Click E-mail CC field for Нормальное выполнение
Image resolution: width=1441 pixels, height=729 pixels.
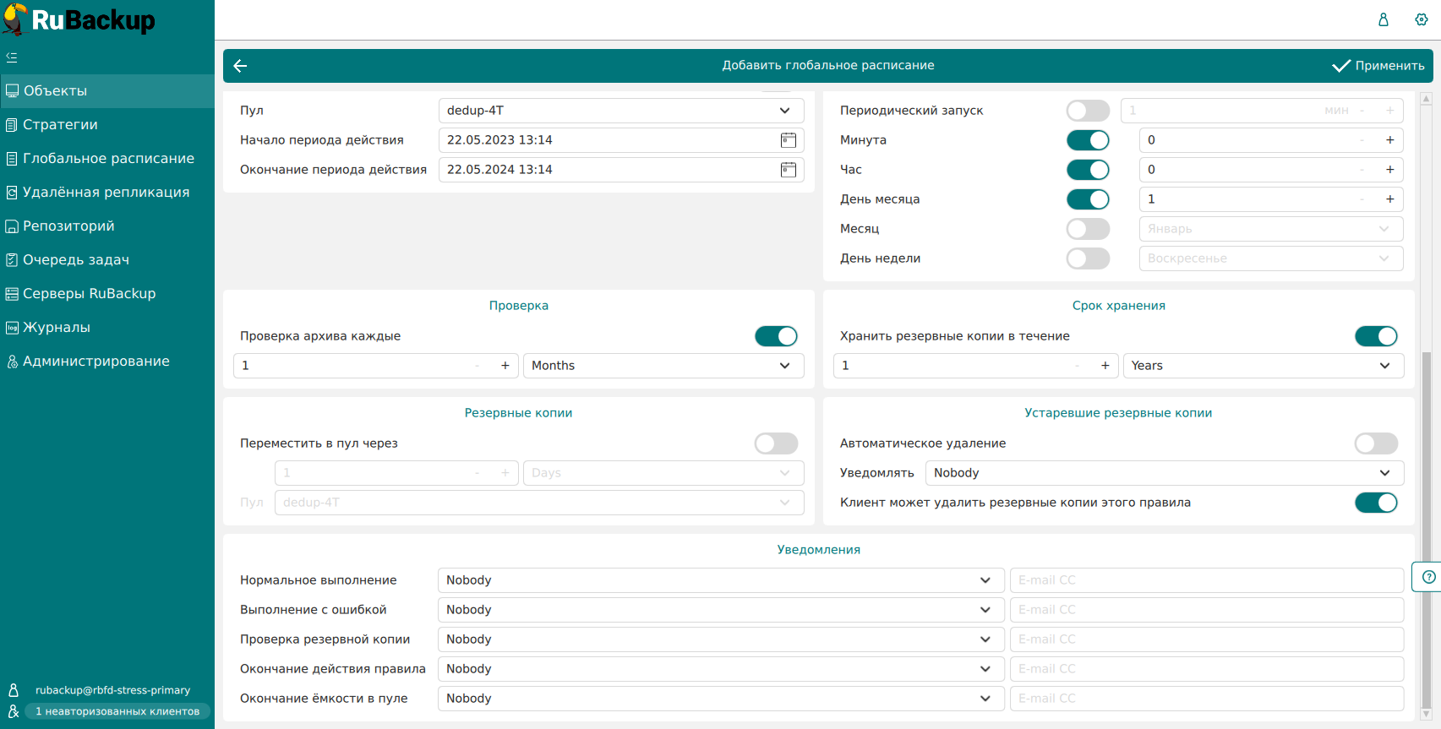click(1206, 580)
